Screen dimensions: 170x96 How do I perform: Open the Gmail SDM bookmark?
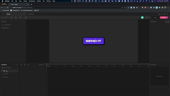coord(5,10)
